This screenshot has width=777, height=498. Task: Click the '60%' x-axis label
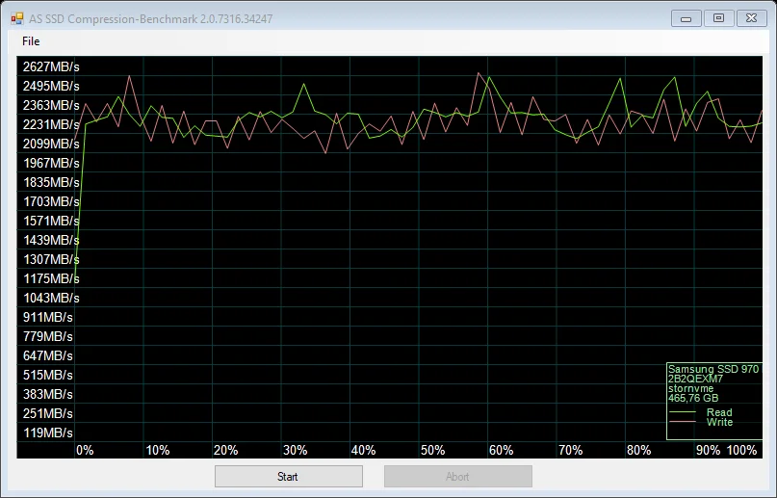[502, 451]
